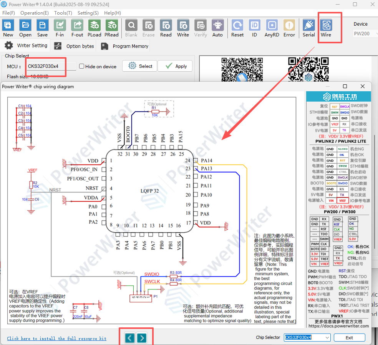
Task: Click the PF0/OSC_IN pin label
Action: click(84, 169)
